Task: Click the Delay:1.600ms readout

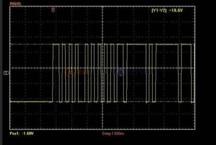Action: [x=113, y=133]
